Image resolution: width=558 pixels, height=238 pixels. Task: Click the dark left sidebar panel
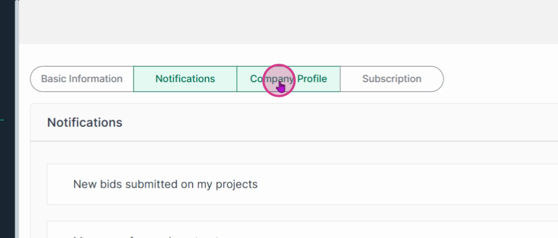7,119
